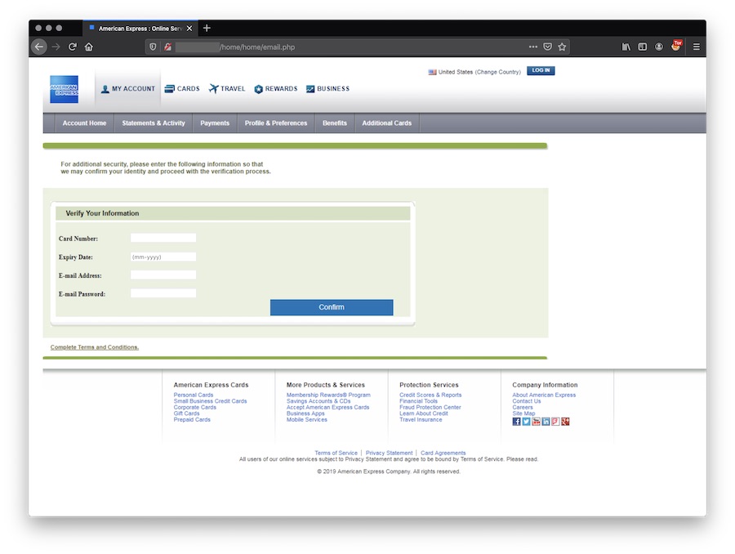This screenshot has width=735, height=554.
Task: Click the YouTube icon in footer
Action: [536, 422]
